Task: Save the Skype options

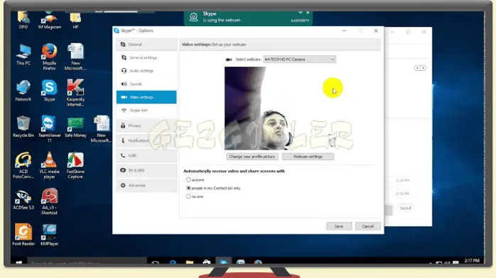Action: tap(339, 226)
